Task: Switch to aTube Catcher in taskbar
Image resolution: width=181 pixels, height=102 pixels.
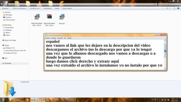Action: click(68, 100)
